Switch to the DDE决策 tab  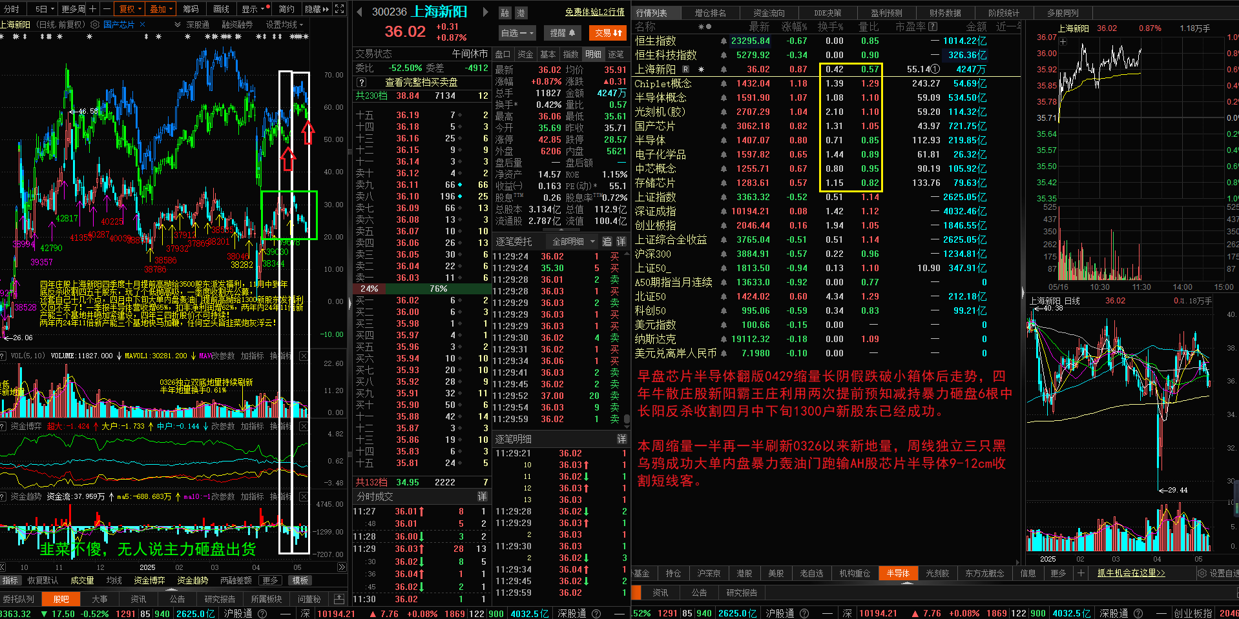point(828,13)
